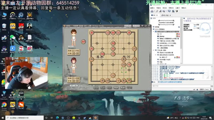Open the WeChat desktop shortcut
Viewport: 214px width, 120px height.
point(13,38)
